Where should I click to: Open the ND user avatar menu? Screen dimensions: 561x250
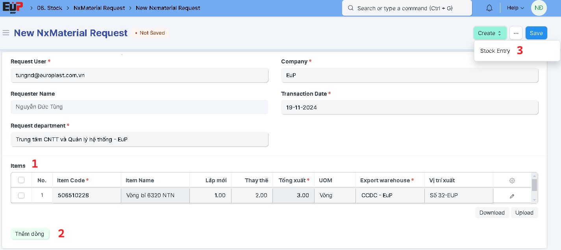[539, 8]
